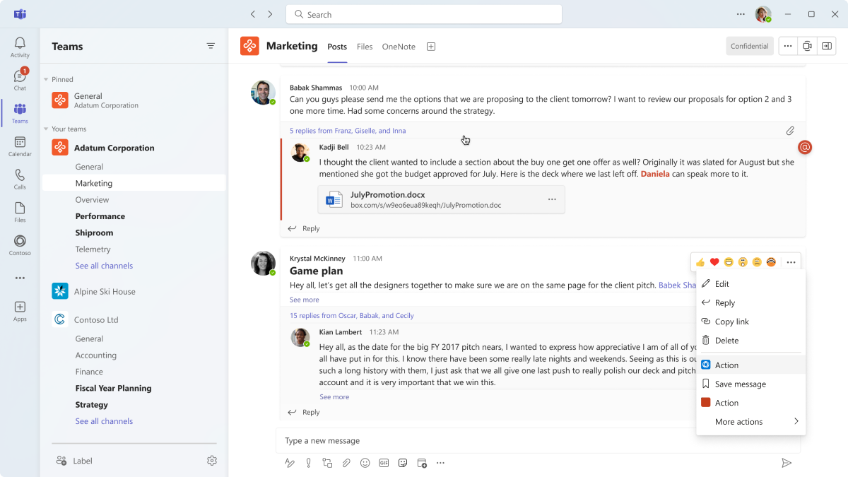Expand Game plan post with See more

(x=304, y=300)
